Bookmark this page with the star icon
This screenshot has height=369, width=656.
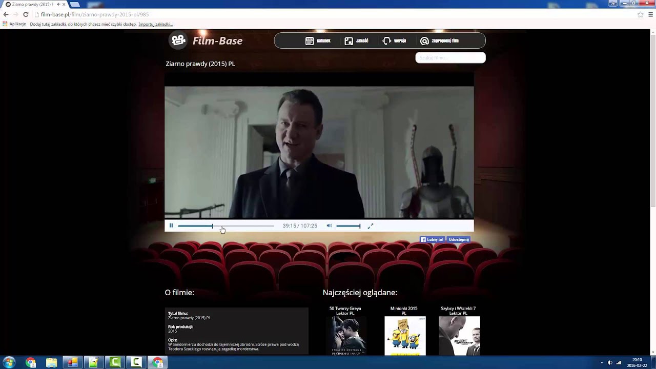pyautogui.click(x=640, y=14)
